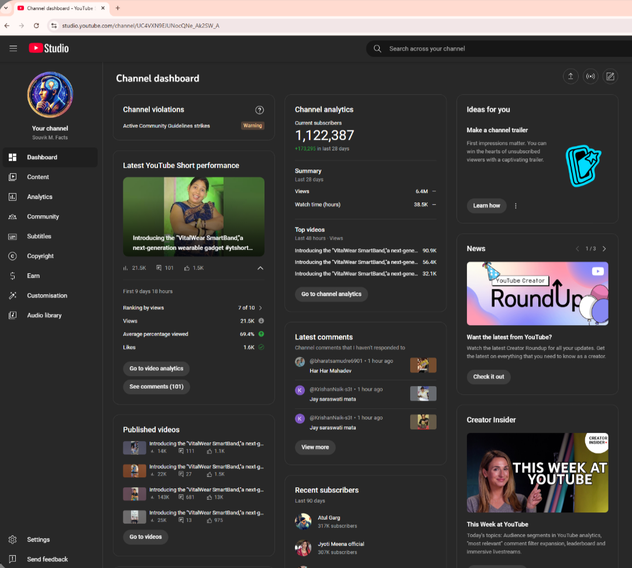Click the Copyright symbol icon
The width and height of the screenshot is (632, 568).
pyautogui.click(x=12, y=256)
